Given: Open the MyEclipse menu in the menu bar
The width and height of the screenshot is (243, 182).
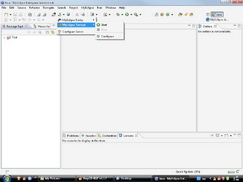Looking at the screenshot, I should (87, 8).
